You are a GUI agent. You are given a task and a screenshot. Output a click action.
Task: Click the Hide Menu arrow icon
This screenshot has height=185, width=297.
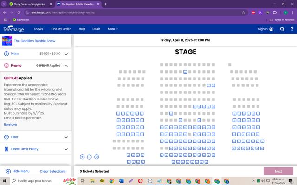[8, 171]
